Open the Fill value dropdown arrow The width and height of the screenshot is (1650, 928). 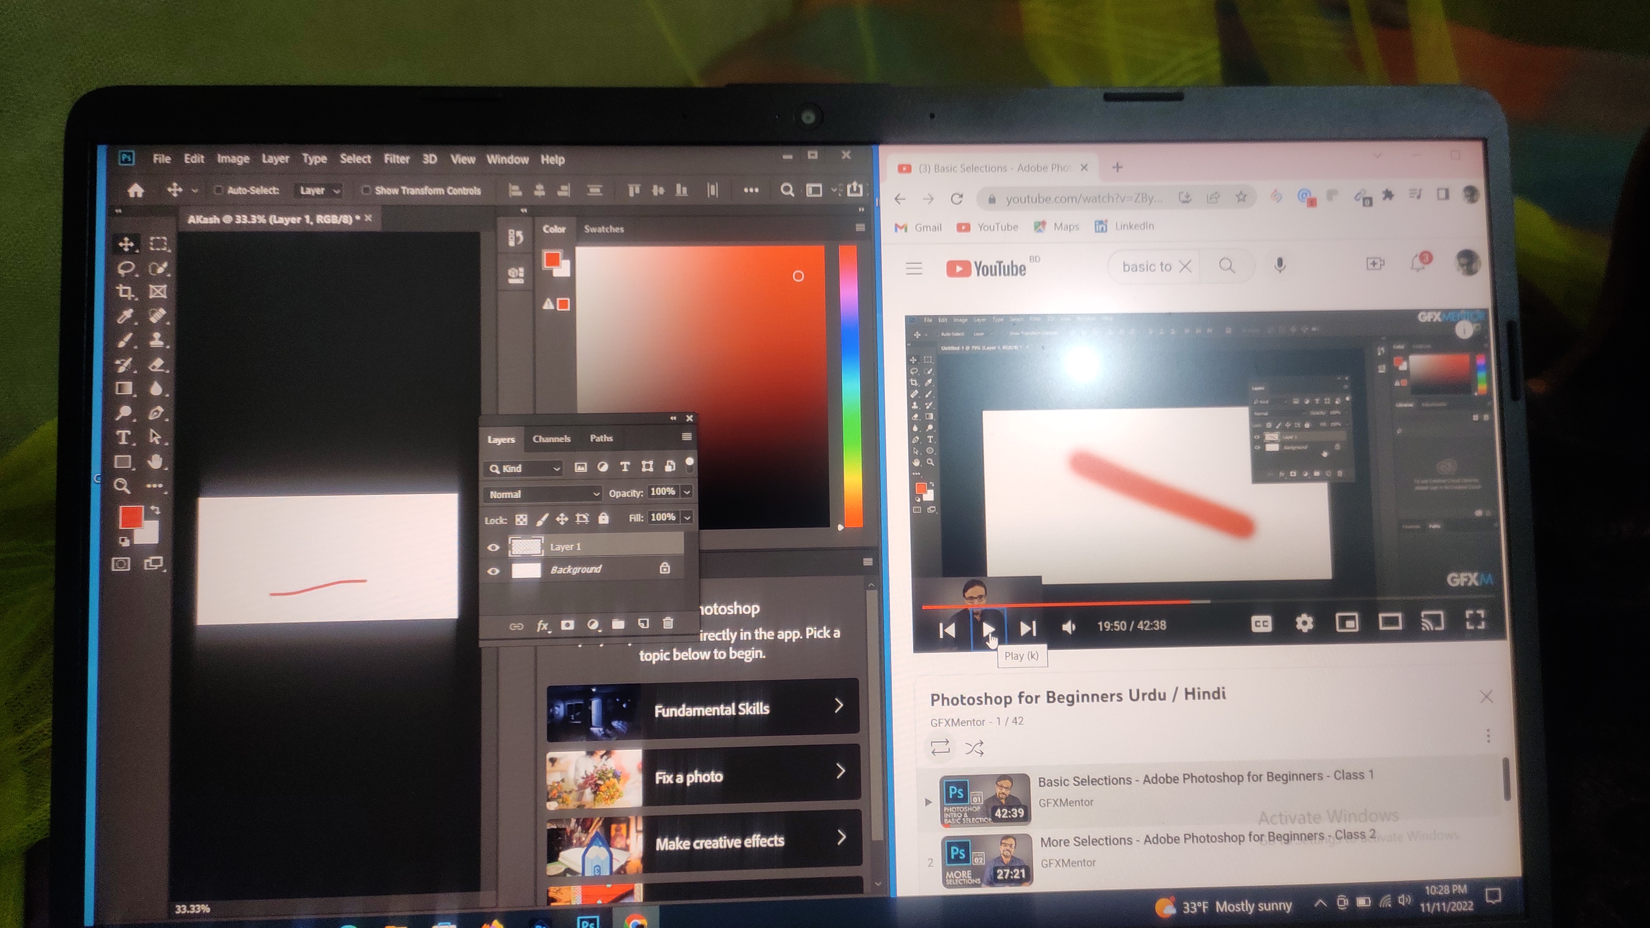[x=687, y=517]
